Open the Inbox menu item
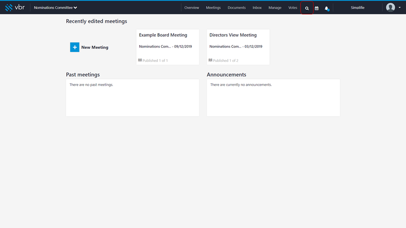Screen dimensions: 406x228 (257, 7)
